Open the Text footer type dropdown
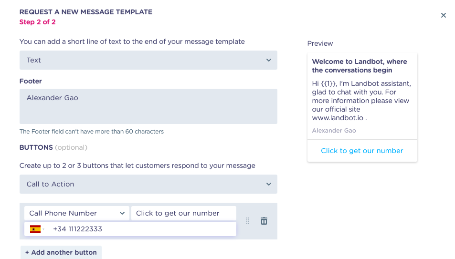Image resolution: width=455 pixels, height=259 pixels. tap(148, 60)
